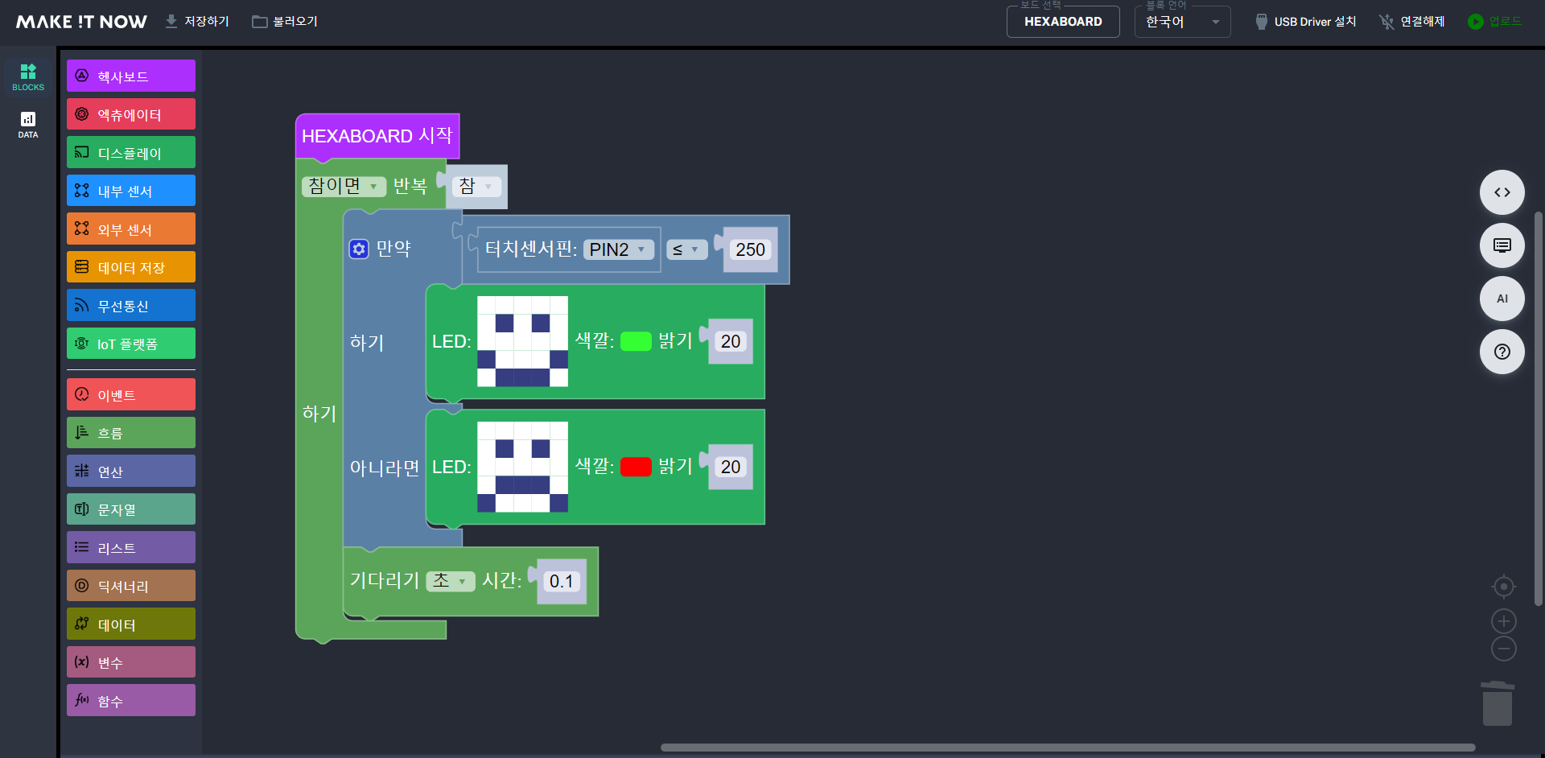1545x758 pixels.
Task: Click the 불러오기 load button
Action: tap(285, 22)
